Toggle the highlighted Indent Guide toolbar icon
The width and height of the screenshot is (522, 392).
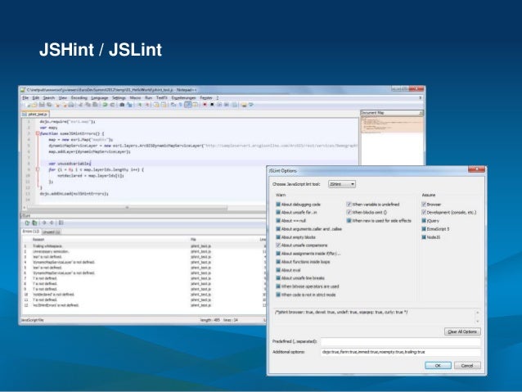[187, 105]
